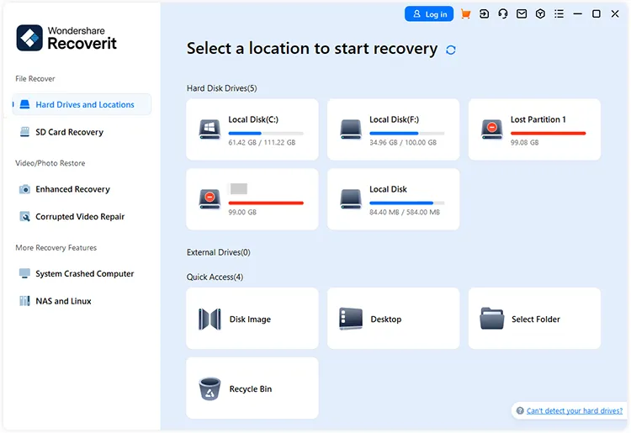The height and width of the screenshot is (433, 631).
Task: Click the Enhanced Recovery camera icon
Action: tap(24, 189)
